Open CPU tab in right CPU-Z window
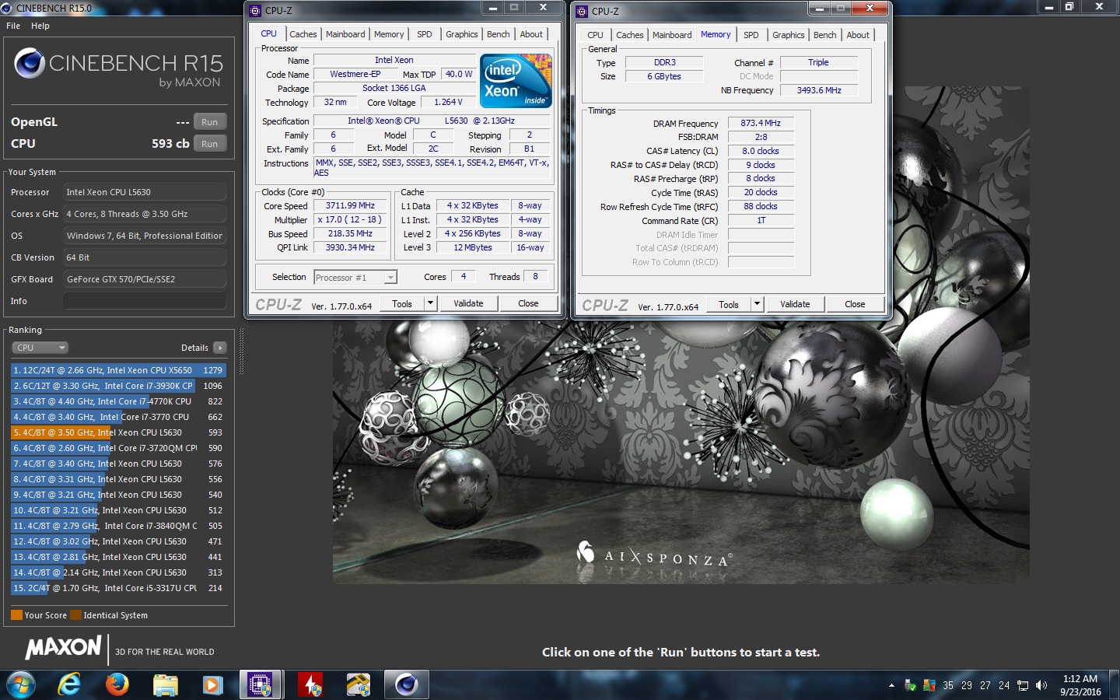1120x700 pixels. [595, 35]
